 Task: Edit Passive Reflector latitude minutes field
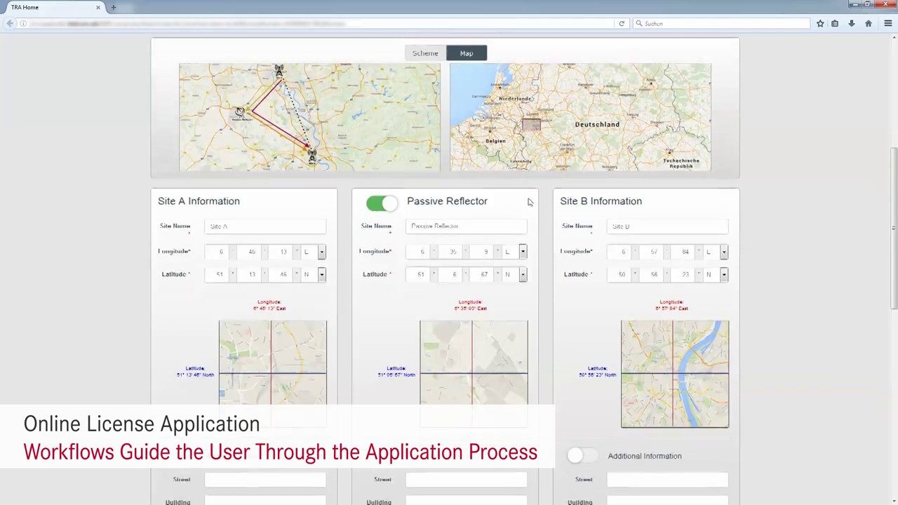tap(451, 274)
